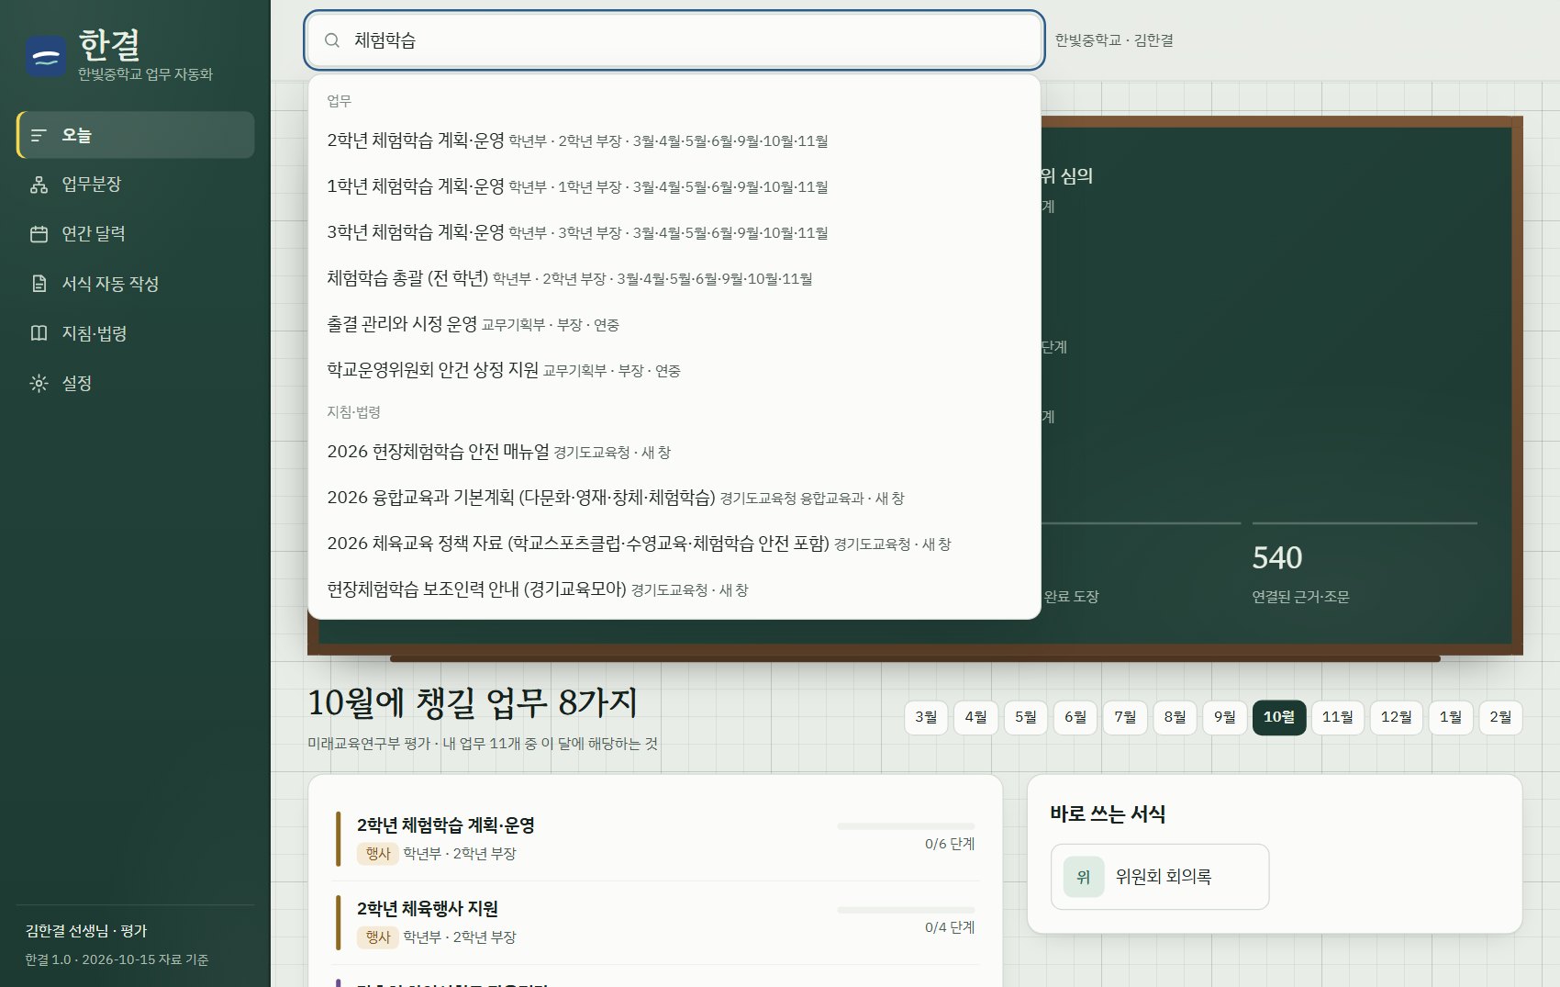Go to 서식 자동 작성 page
Viewport: 1560px width, 987px height.
pyautogui.click(x=136, y=284)
